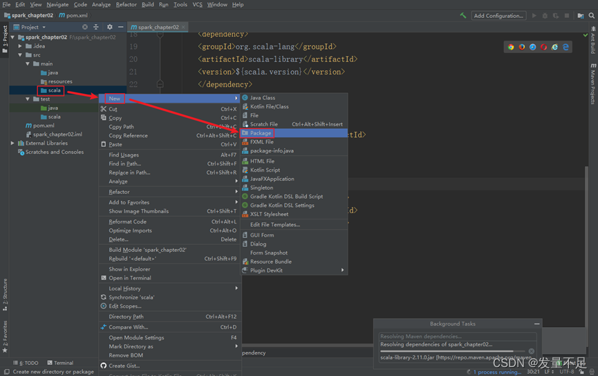
Task: Select Open in Terminal context entry
Action: (x=170, y=278)
